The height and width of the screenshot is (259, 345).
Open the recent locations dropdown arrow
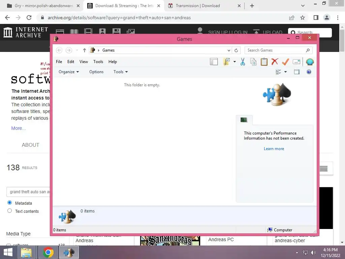coord(77,50)
